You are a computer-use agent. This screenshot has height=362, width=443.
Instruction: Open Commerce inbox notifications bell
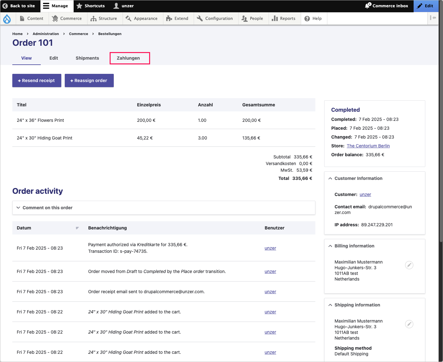(x=386, y=6)
